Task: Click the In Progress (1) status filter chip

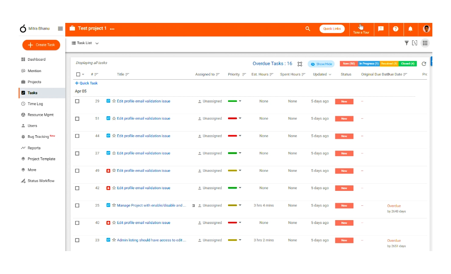Action: tap(368, 63)
